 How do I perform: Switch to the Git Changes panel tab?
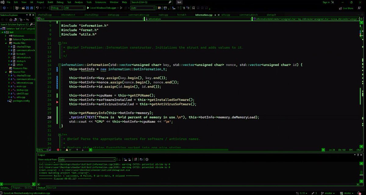click(x=29, y=188)
